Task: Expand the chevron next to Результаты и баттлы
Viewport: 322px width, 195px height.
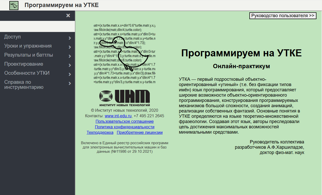Action: point(70,56)
